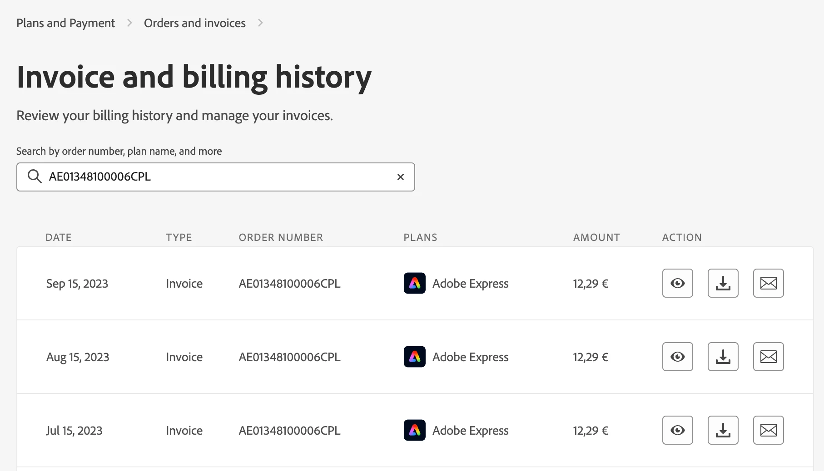Click the PLANS column header
Viewport: 824px width, 471px height.
420,237
